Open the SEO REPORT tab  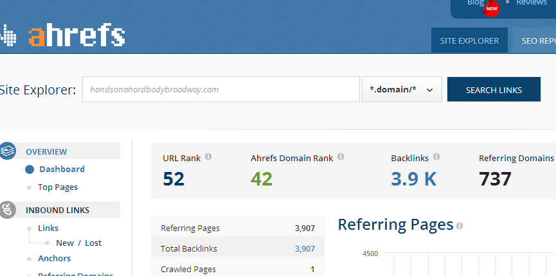[534, 40]
